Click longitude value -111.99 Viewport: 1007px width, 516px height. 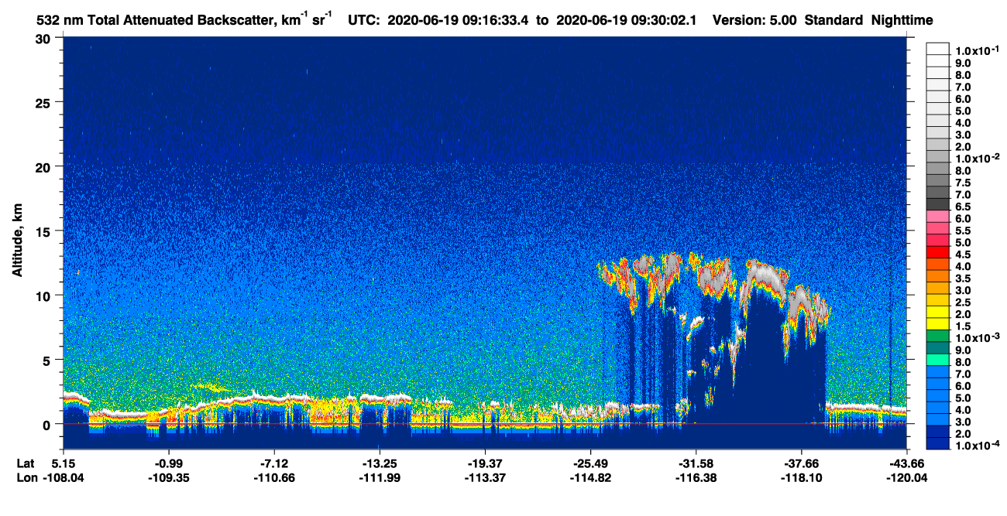tap(379, 477)
